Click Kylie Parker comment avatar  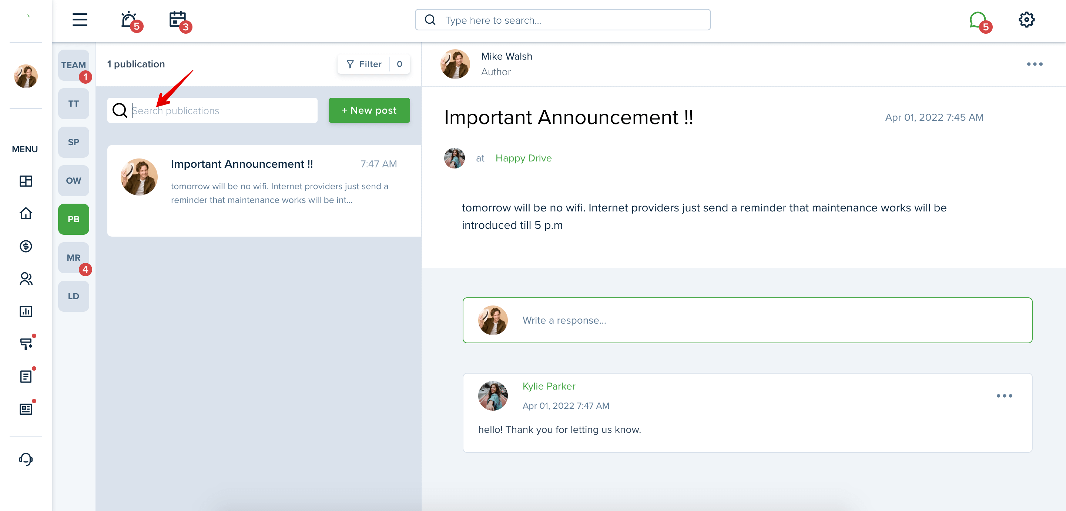coord(492,395)
